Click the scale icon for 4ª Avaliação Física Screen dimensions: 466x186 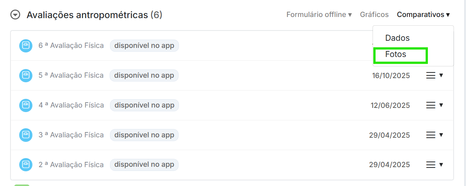click(x=26, y=105)
